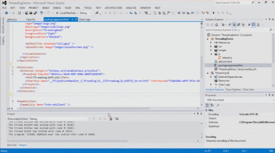
Task: Click the Undo arrow icon
Action: (41, 13)
